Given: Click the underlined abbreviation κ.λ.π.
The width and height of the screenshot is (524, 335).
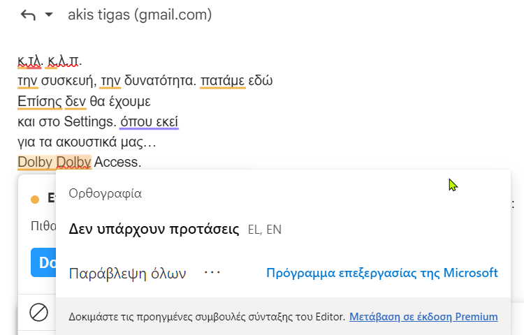Looking at the screenshot, I should 63,61.
